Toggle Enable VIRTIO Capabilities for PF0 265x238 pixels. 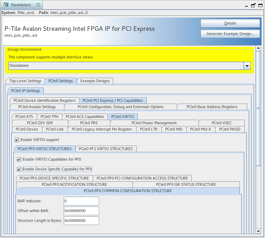tap(19, 159)
